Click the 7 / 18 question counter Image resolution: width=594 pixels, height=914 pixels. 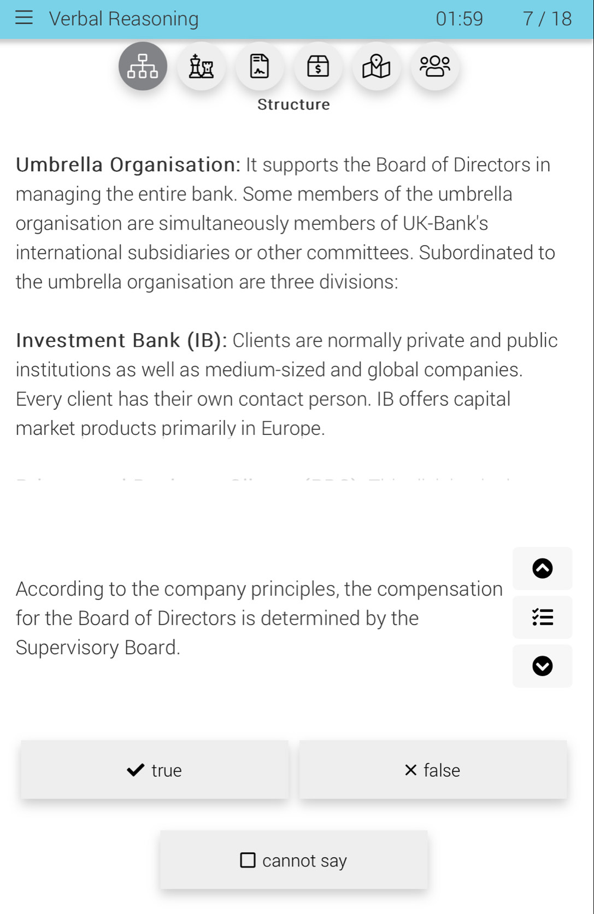pos(547,19)
